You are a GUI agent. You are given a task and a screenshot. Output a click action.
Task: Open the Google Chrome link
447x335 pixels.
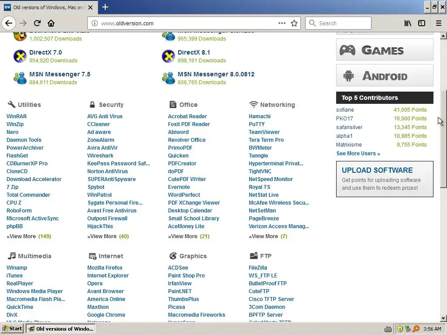(106, 315)
